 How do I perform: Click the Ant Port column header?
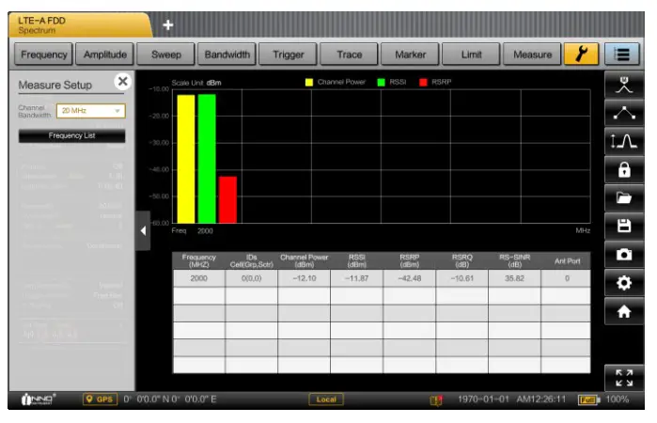[x=566, y=260]
